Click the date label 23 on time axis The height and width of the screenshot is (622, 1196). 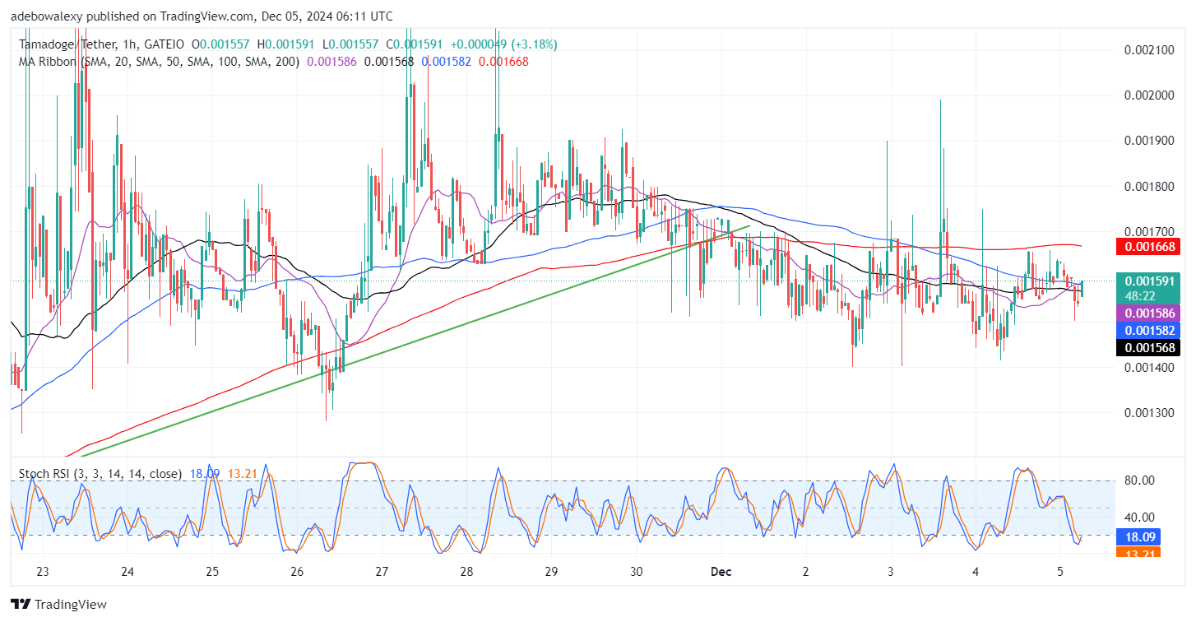point(44,571)
